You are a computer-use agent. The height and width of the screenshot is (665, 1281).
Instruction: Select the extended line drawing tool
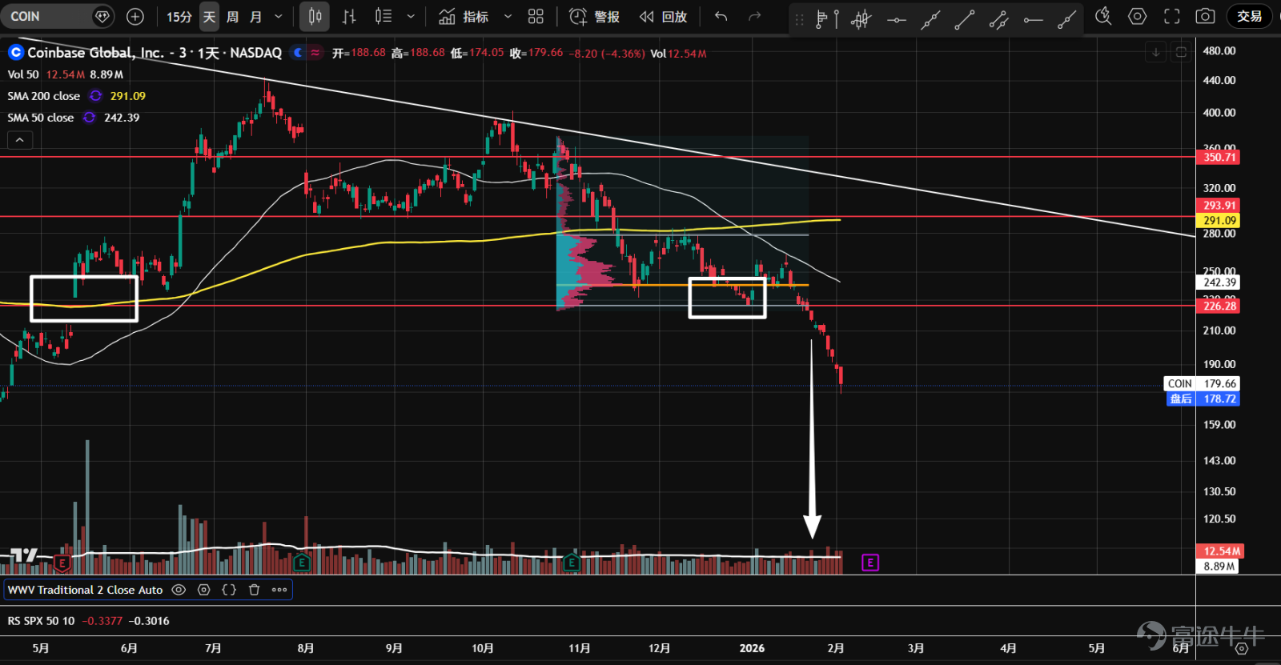coord(930,18)
